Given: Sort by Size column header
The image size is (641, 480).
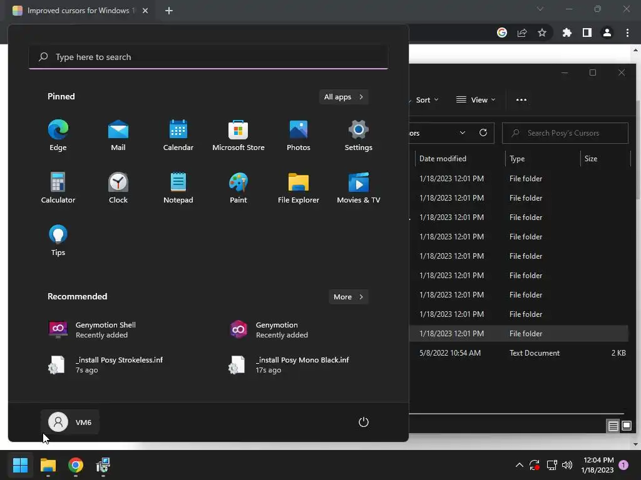Looking at the screenshot, I should tap(605, 158).
